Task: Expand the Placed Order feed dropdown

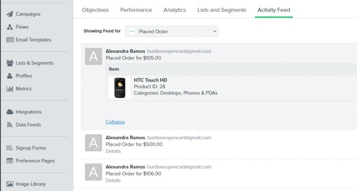Action: tap(171, 32)
